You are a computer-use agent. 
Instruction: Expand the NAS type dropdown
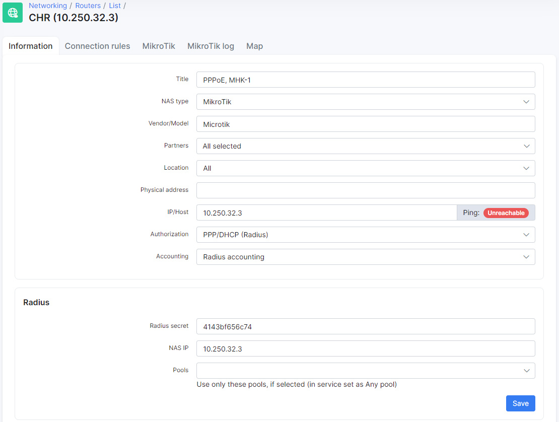(365, 102)
